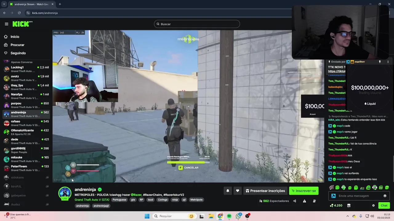Open Seguindo in the sidebar
This screenshot has width=394, height=221.
[x=18, y=53]
